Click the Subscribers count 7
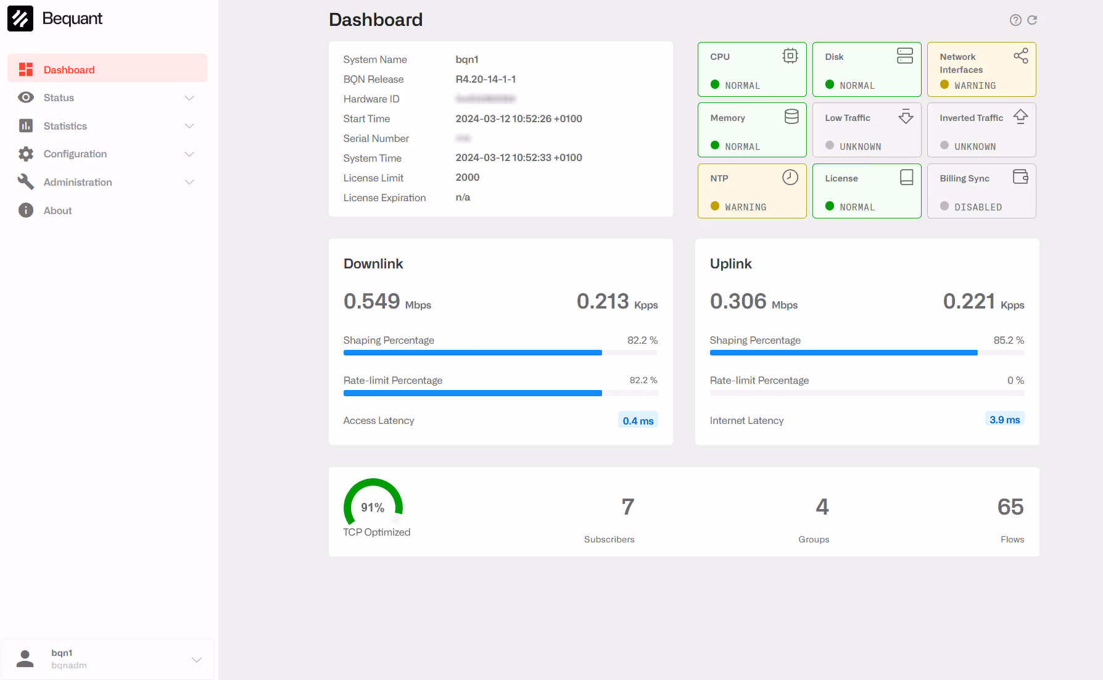Viewport: 1103px width, 680px height. point(627,507)
